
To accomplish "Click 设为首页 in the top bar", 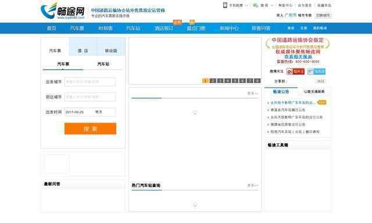I will 305,5.
